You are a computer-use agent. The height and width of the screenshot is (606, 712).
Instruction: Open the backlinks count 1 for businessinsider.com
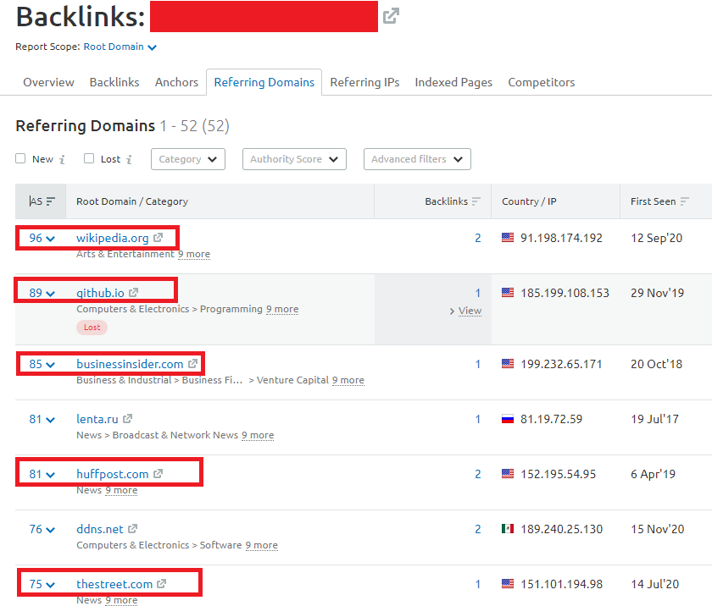pos(478,364)
